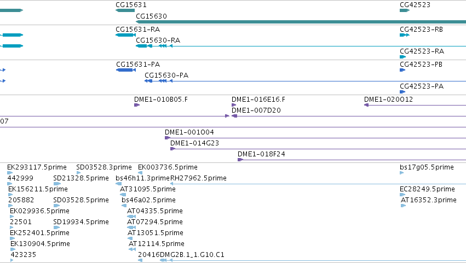The height and width of the screenshot is (263, 466).
Task: Open EST SD19934.5prime
Action: [x=81, y=222]
